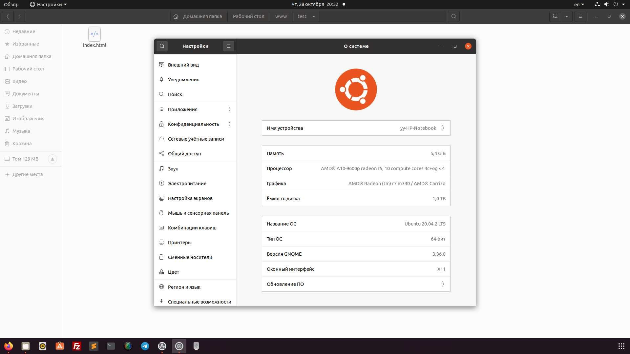Screen dimensions: 630x354
Task: Edit the Имя устройства row
Action: pos(356,128)
